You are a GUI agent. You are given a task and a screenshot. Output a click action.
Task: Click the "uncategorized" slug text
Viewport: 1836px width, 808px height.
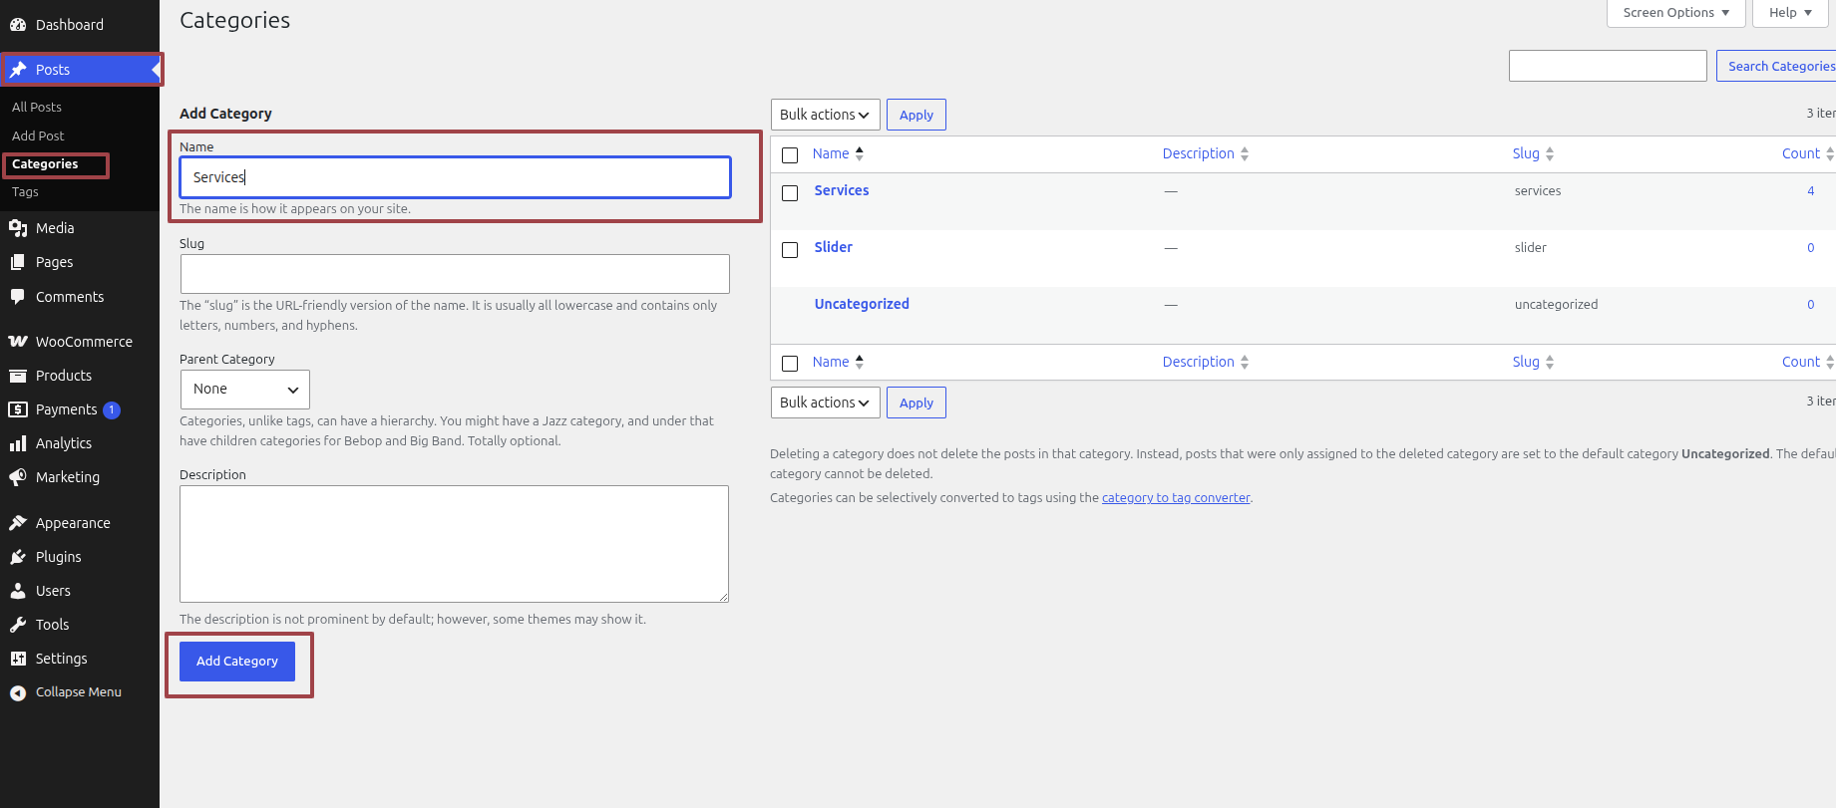(1556, 305)
